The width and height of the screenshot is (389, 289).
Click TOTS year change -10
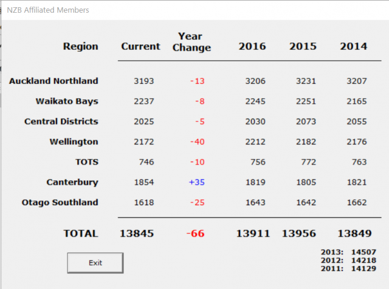point(197,162)
